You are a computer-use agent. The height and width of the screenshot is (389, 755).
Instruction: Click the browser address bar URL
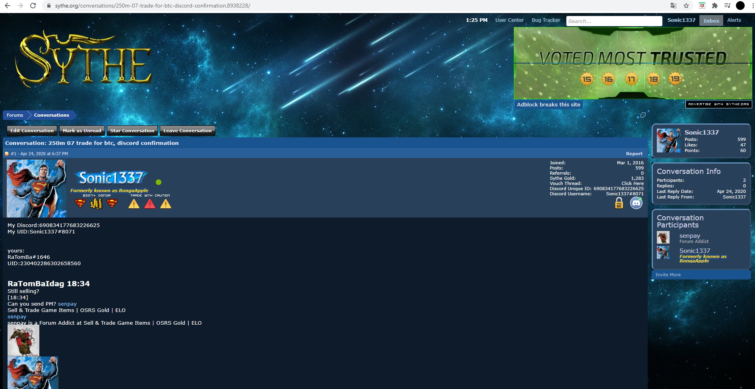coord(153,6)
